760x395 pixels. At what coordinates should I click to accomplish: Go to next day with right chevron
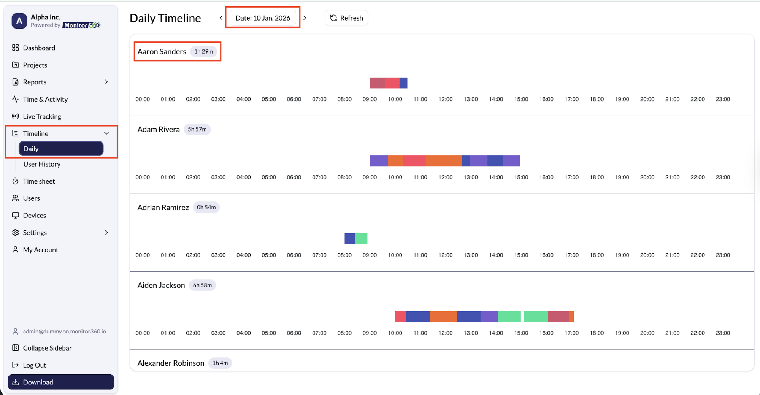tap(305, 18)
